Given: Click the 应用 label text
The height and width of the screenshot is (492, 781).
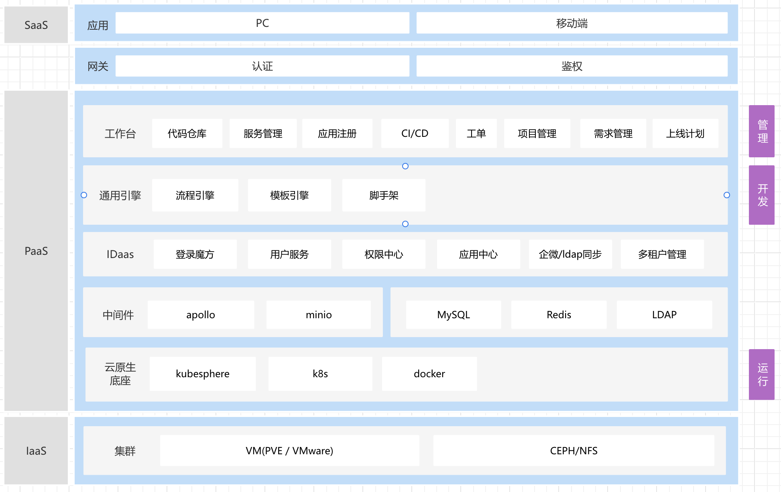Looking at the screenshot, I should (98, 25).
